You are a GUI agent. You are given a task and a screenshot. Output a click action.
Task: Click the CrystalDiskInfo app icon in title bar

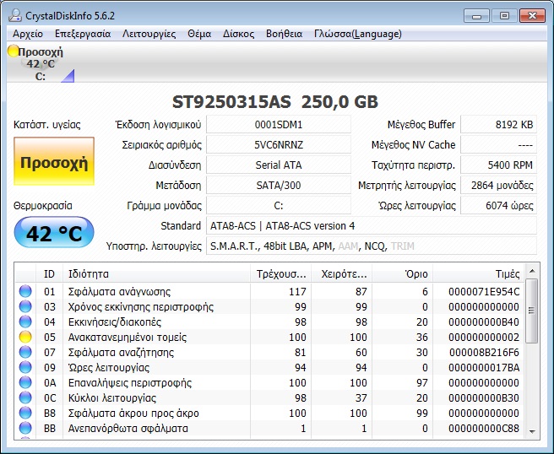[x=15, y=15]
